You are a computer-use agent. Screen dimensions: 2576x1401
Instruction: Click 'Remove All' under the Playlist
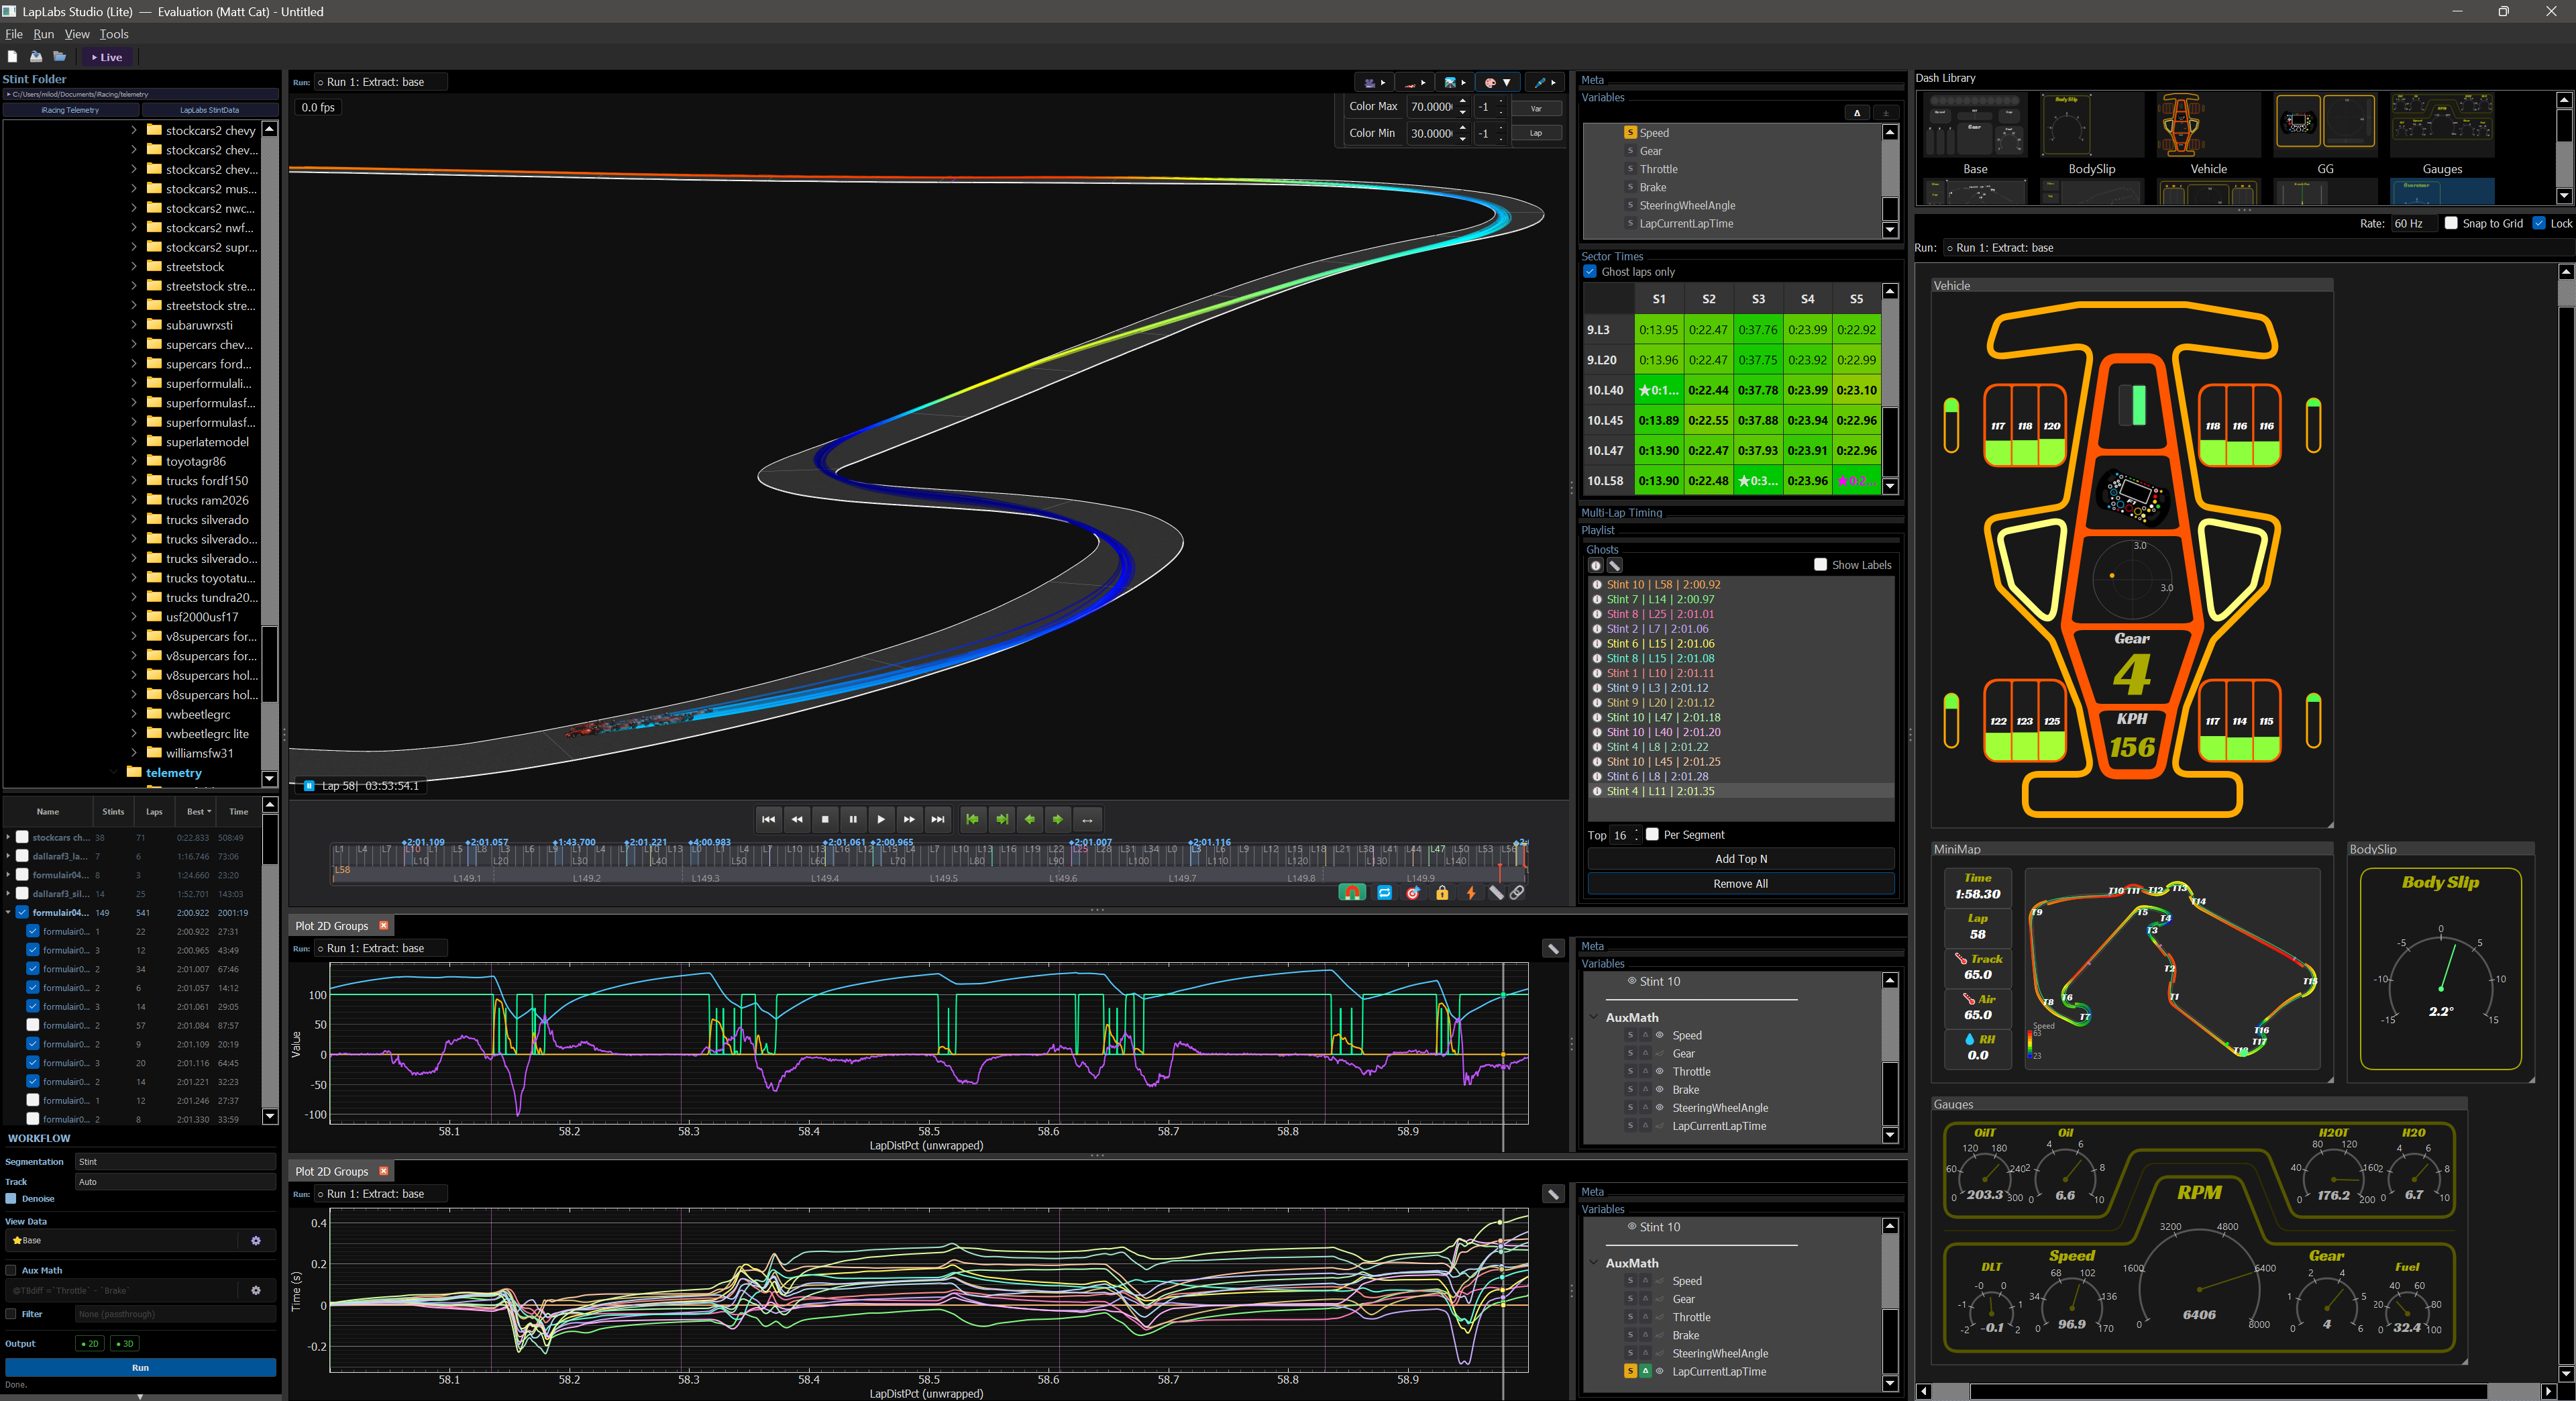coord(1740,883)
